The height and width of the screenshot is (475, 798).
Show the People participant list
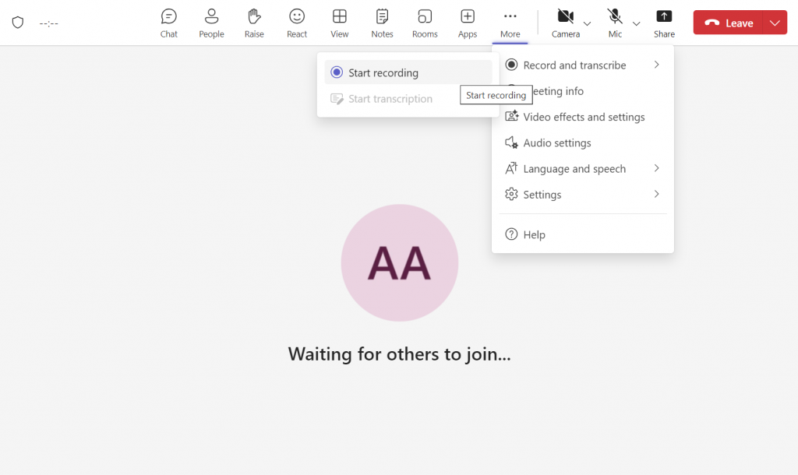211,23
